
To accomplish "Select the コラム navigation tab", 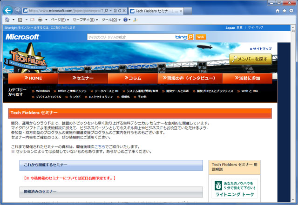I will (x=133, y=78).
